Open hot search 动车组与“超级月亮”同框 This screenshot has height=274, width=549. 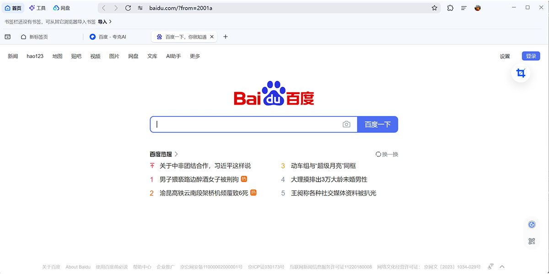[x=323, y=166]
